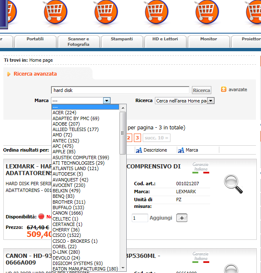Choose CELLTEC (1) in the list

85,219
